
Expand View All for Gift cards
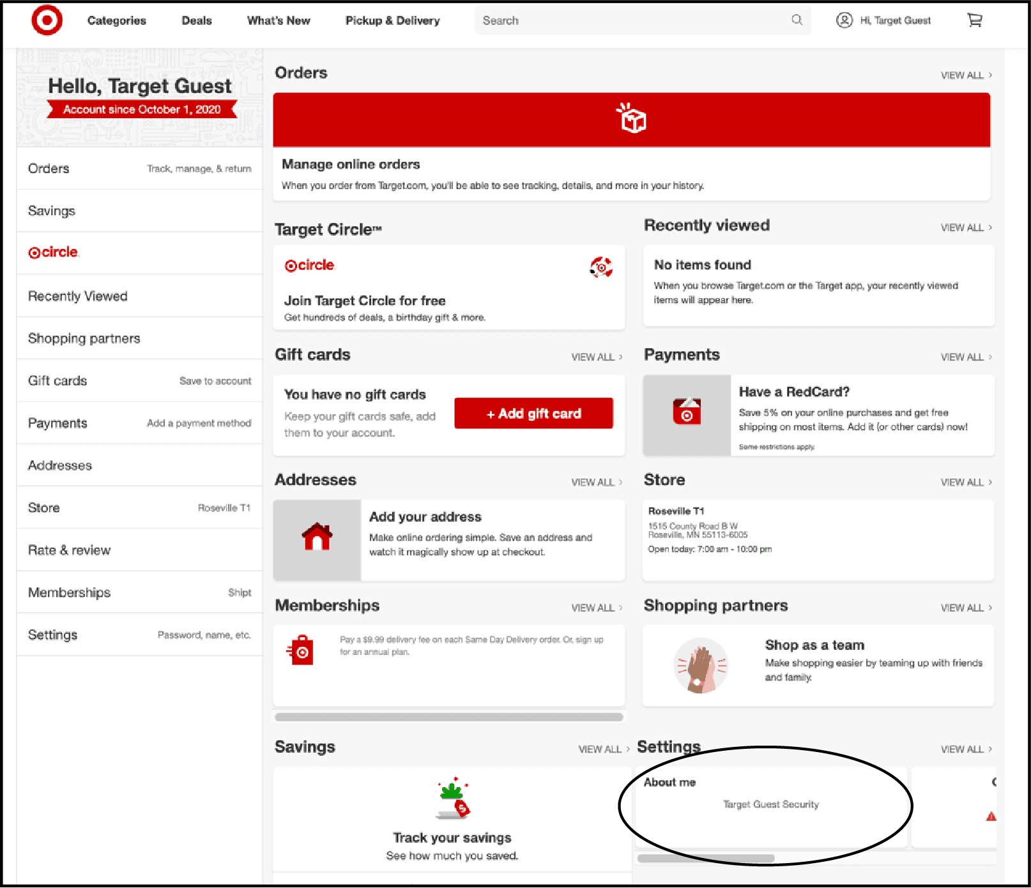pos(597,357)
